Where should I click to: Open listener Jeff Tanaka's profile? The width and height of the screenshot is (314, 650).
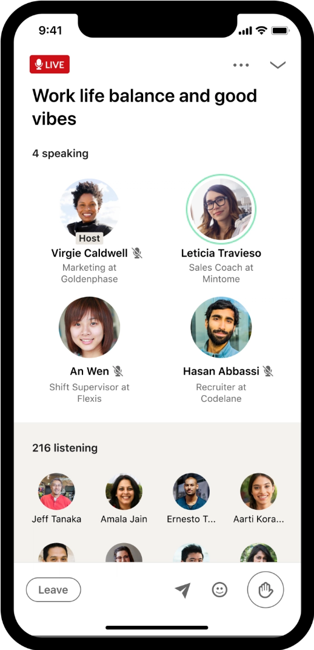point(57,492)
